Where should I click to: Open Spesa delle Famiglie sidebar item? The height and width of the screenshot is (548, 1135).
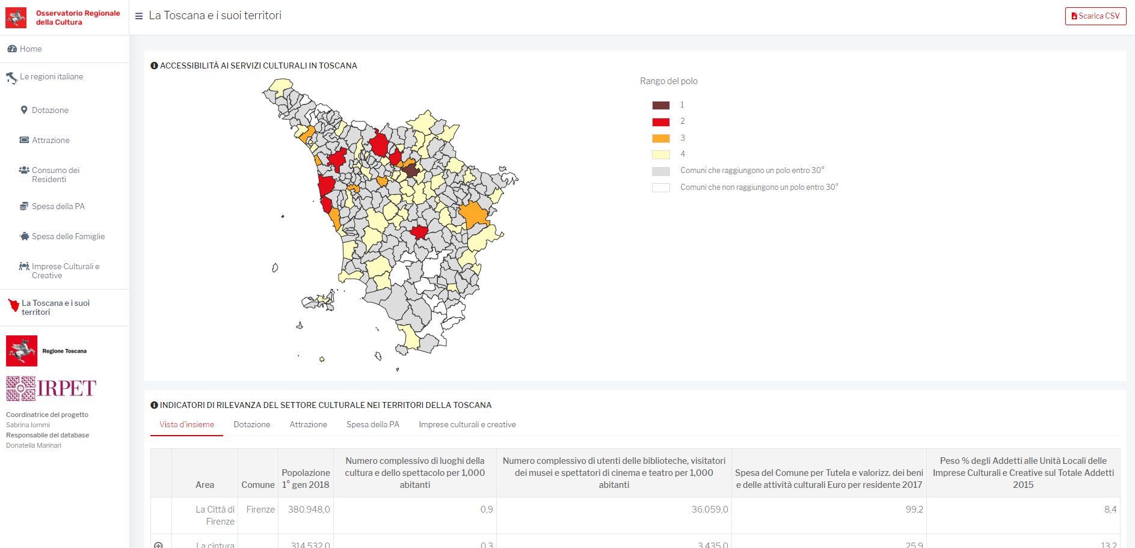(x=68, y=236)
